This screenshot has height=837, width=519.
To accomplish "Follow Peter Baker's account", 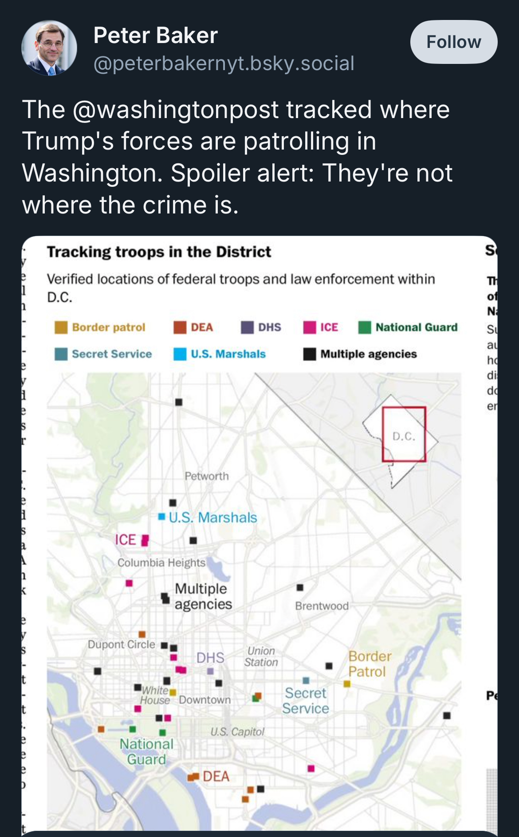I will click(454, 42).
